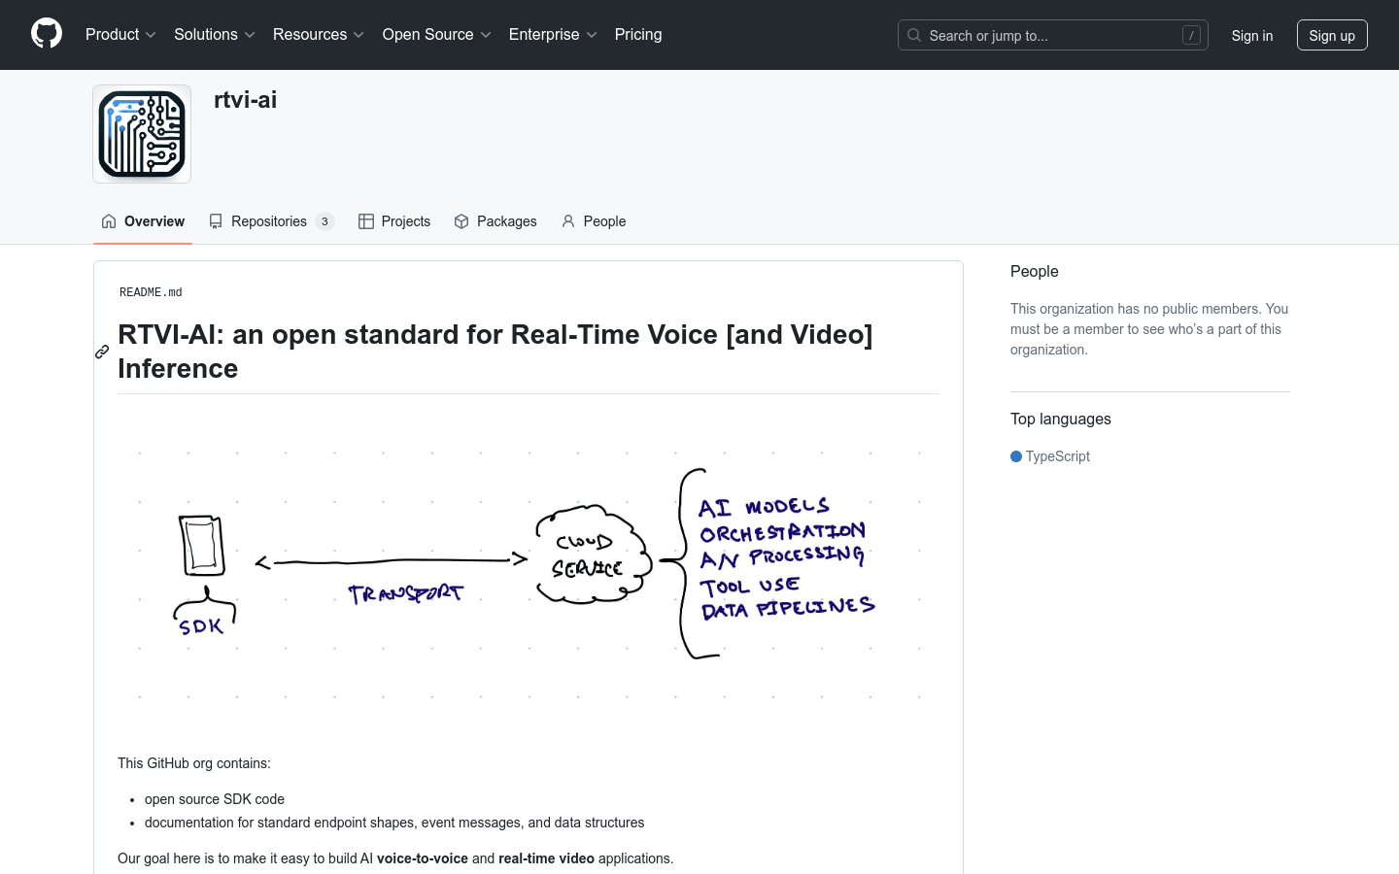Click the Sign up button
This screenshot has width=1399, height=874.
pos(1332,35)
